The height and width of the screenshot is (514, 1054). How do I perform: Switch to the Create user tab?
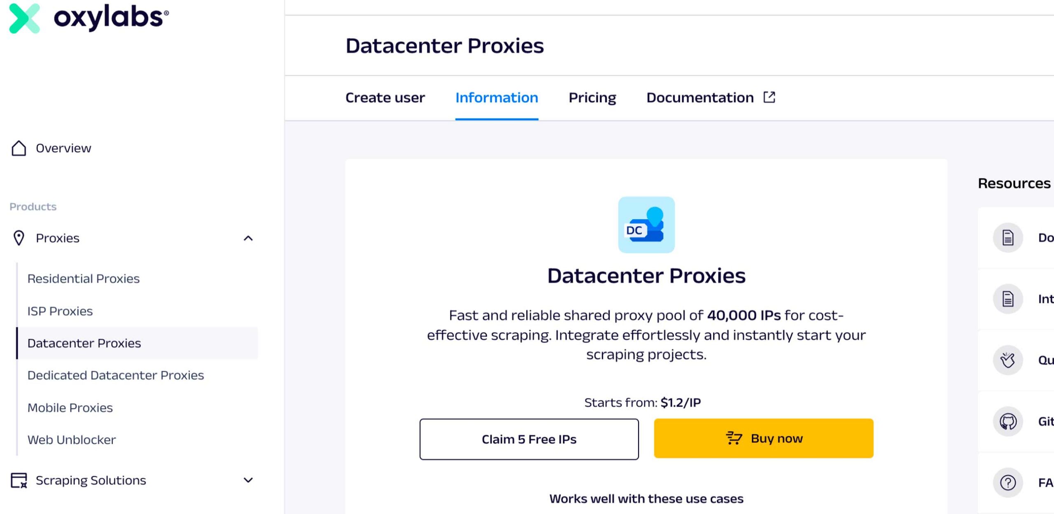(x=385, y=98)
